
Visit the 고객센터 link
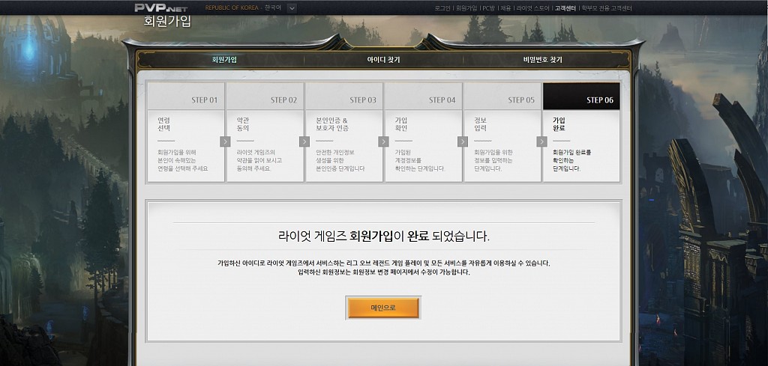point(564,8)
